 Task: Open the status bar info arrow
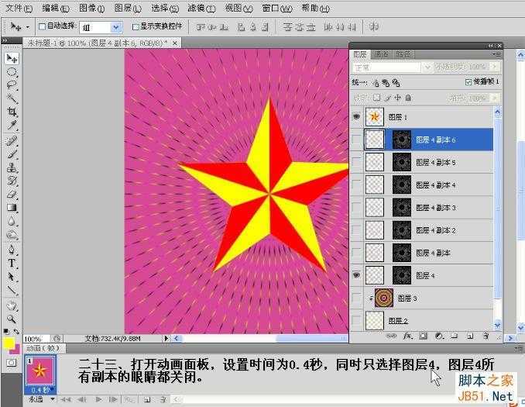(x=166, y=338)
